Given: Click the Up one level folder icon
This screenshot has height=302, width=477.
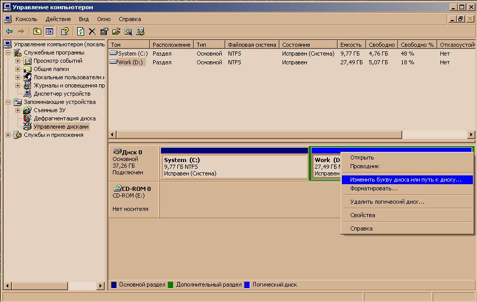Looking at the screenshot, I should click(37, 31).
